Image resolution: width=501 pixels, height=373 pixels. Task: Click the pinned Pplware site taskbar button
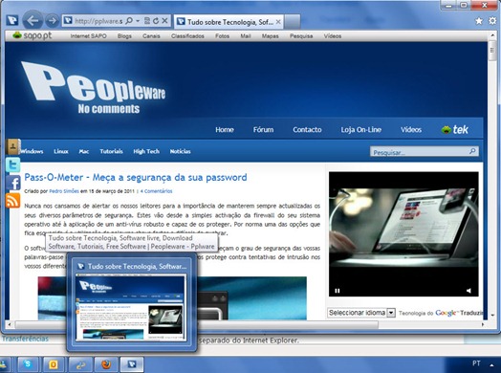click(x=132, y=364)
